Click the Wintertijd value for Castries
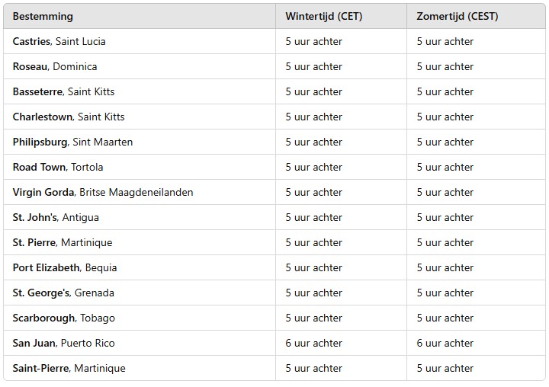Image resolution: width=549 pixels, height=387 pixels. point(314,41)
